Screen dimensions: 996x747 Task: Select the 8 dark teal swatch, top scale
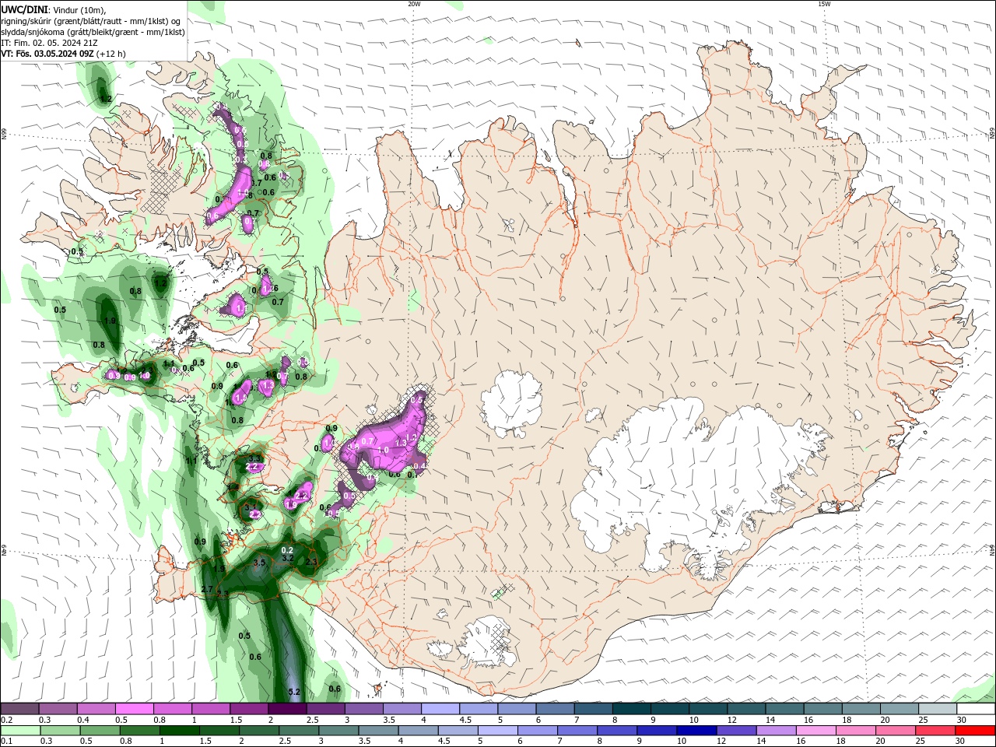(632, 709)
